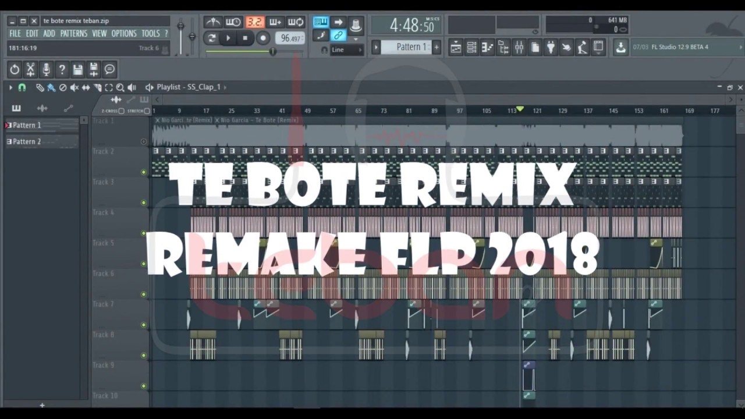Show the Mixer icon

pos(519,47)
